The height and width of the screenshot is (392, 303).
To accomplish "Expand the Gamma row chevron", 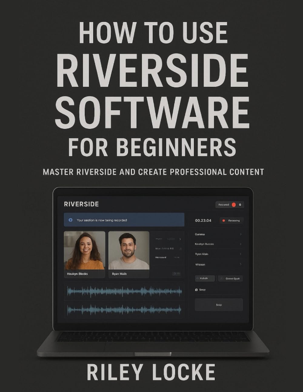I will pos(241,234).
